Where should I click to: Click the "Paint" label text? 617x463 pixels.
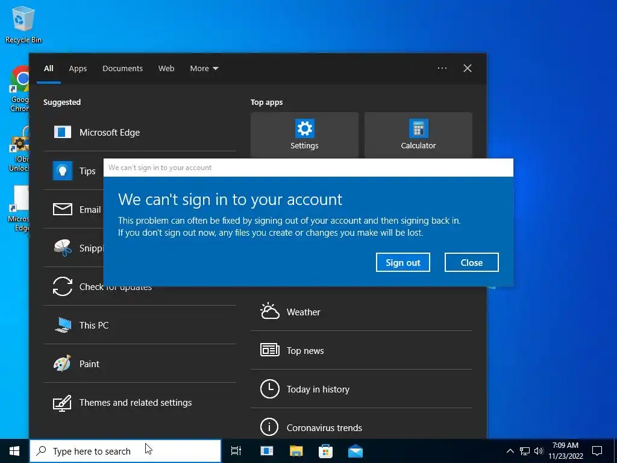(89, 364)
